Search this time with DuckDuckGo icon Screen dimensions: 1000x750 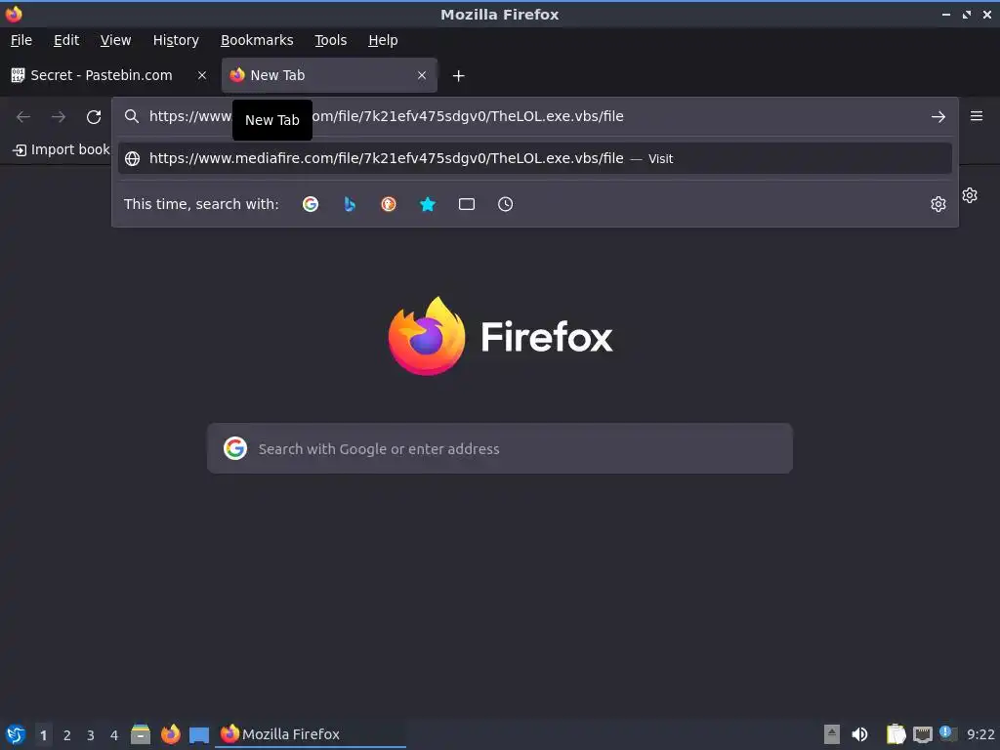389,204
